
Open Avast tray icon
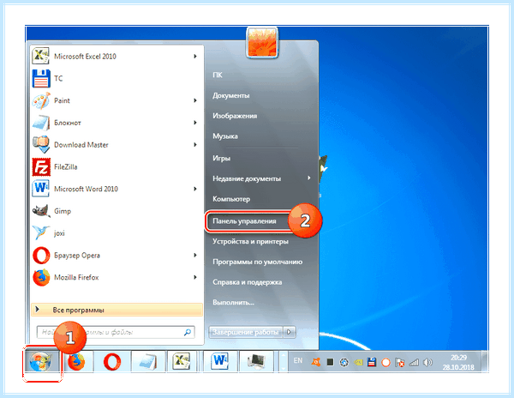click(315, 362)
